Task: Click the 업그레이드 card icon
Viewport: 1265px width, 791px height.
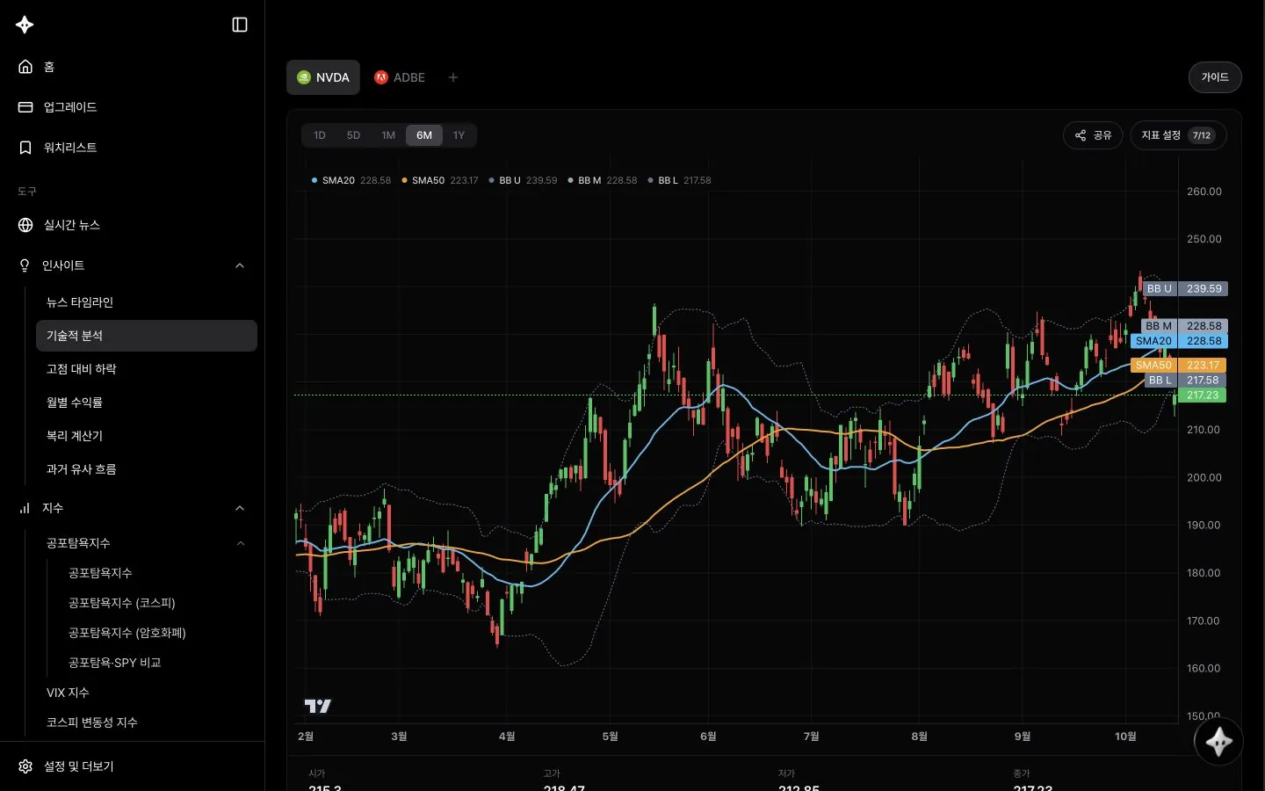Action: click(x=25, y=107)
